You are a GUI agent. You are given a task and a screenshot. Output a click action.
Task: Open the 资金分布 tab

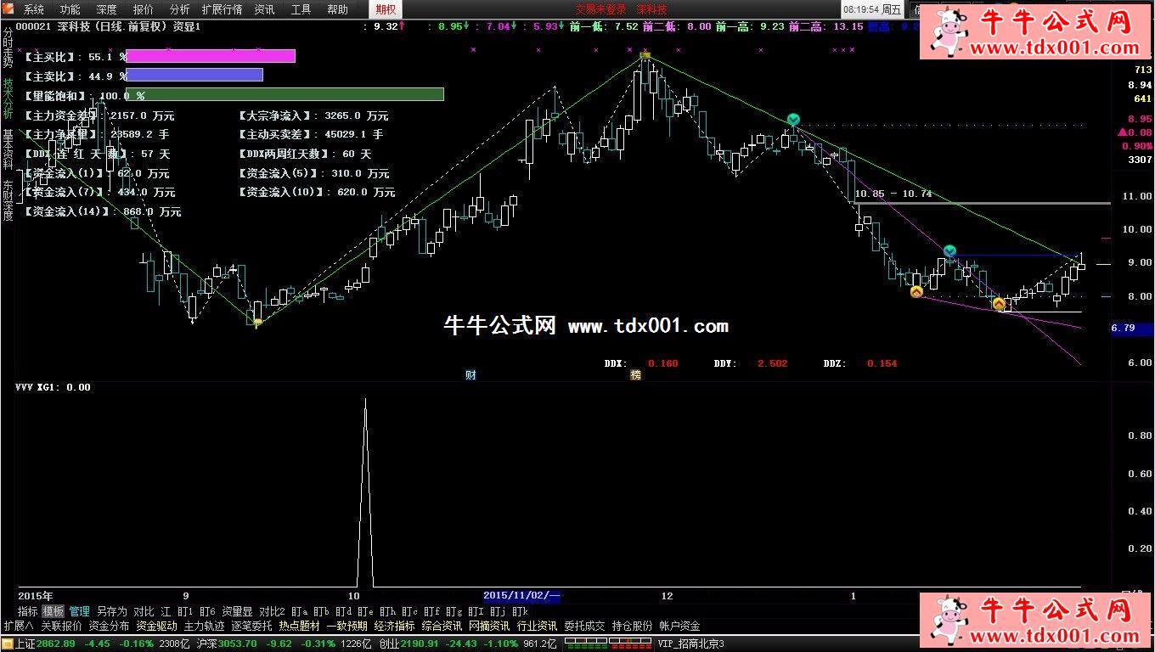coord(109,626)
